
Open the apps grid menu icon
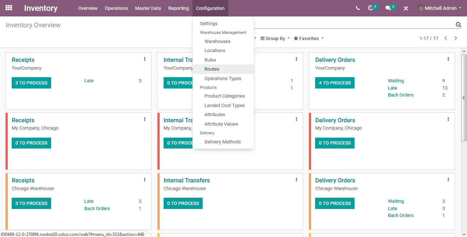pyautogui.click(x=9, y=8)
